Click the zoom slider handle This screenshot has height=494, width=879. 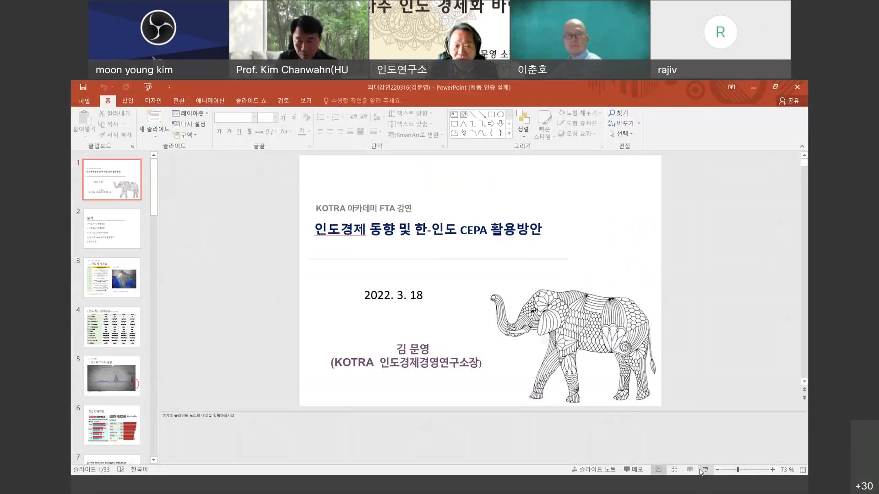pyautogui.click(x=738, y=470)
